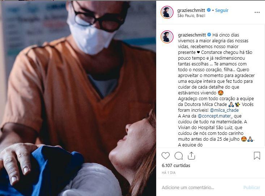Open grazieschmitt profile picture in the header

tap(167, 12)
